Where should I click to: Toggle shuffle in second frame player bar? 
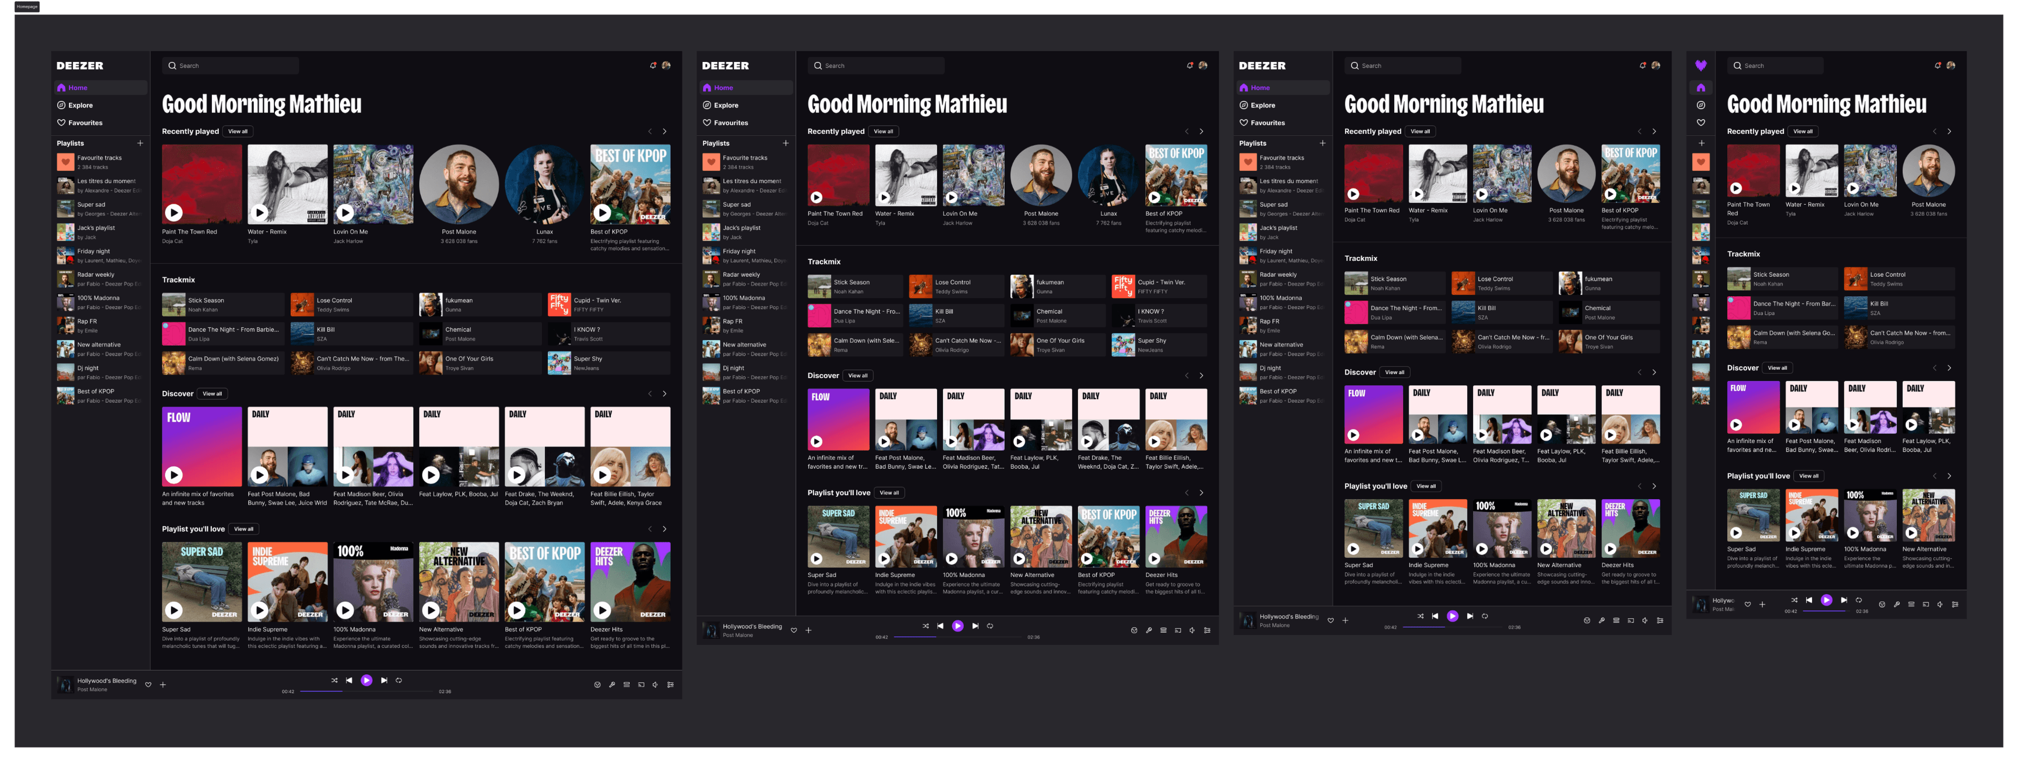926,626
